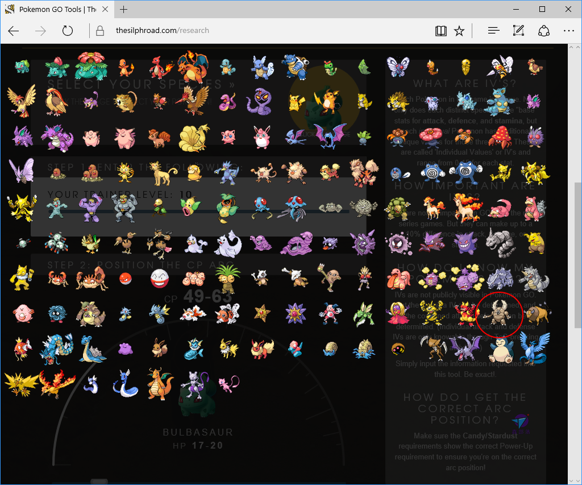Pick the Lapras sprite
This screenshot has height=485, width=582.
(x=92, y=349)
